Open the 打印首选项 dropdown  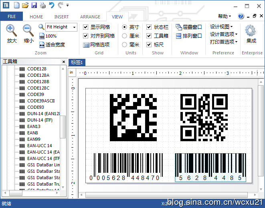(x=224, y=42)
